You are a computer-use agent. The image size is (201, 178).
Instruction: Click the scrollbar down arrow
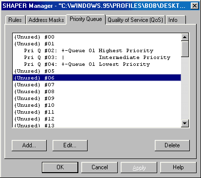pos(184,123)
